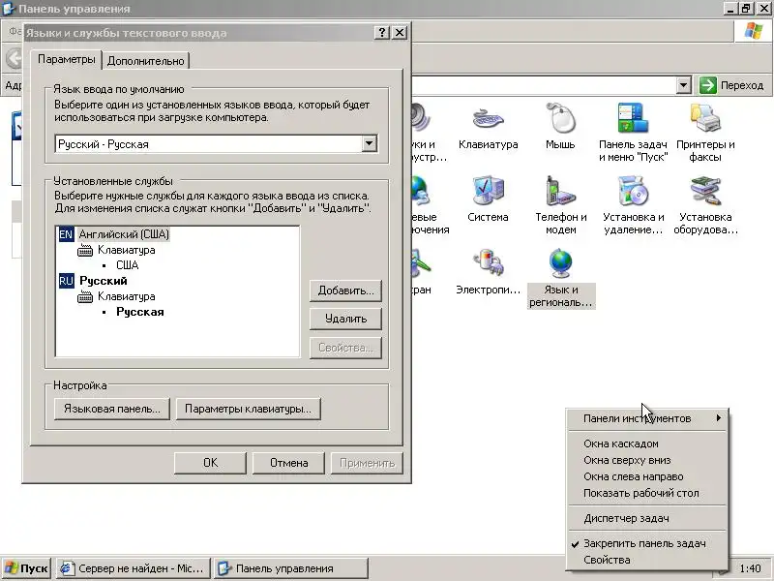Click the Добавить... button
The width and height of the screenshot is (774, 581).
coord(345,290)
